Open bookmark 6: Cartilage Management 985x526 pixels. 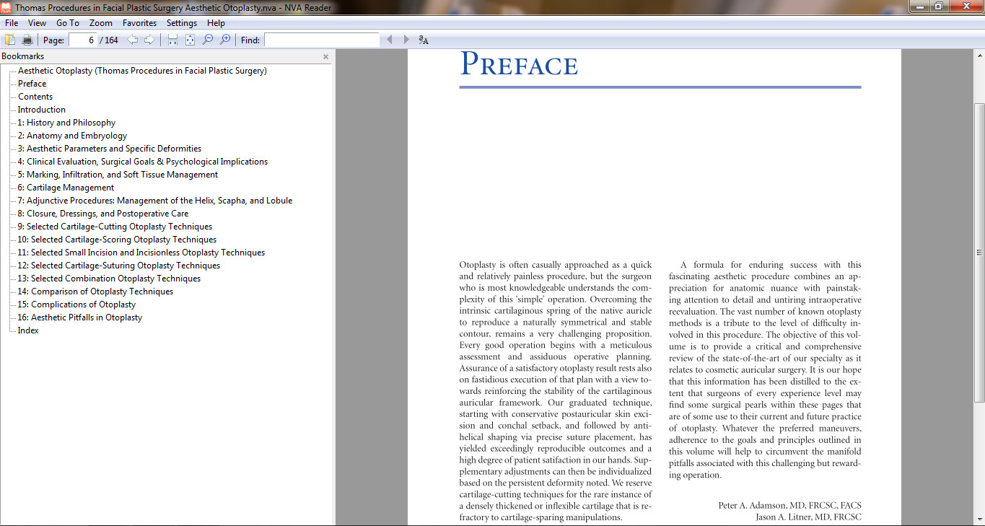click(x=66, y=188)
